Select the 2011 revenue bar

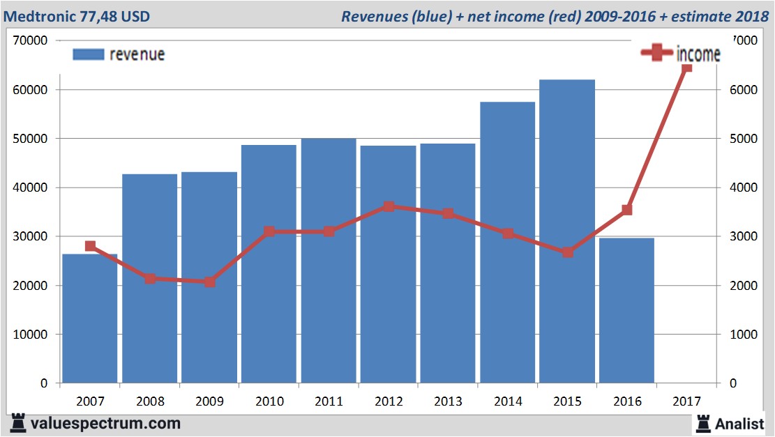[329, 261]
